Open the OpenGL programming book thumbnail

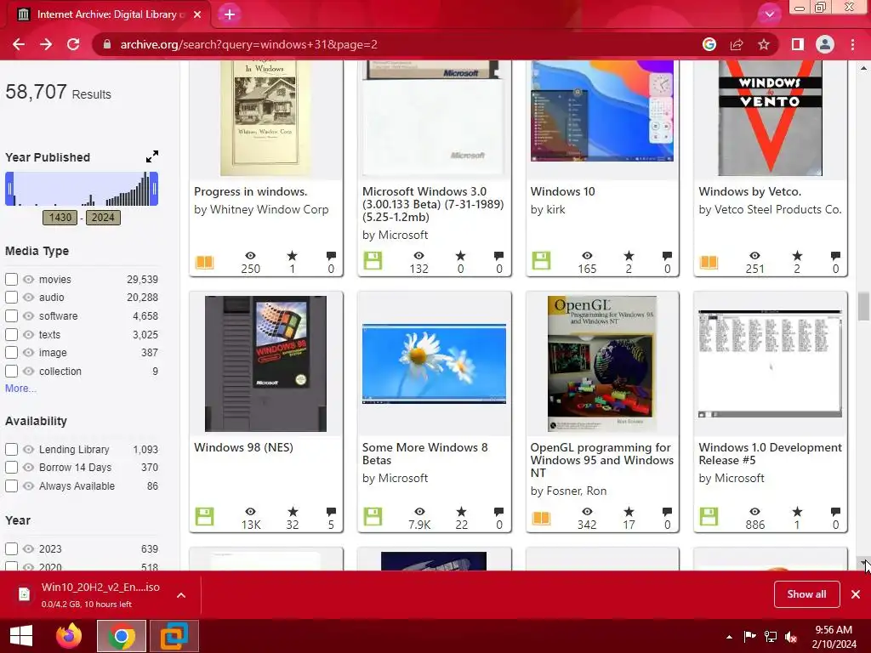pyautogui.click(x=601, y=364)
